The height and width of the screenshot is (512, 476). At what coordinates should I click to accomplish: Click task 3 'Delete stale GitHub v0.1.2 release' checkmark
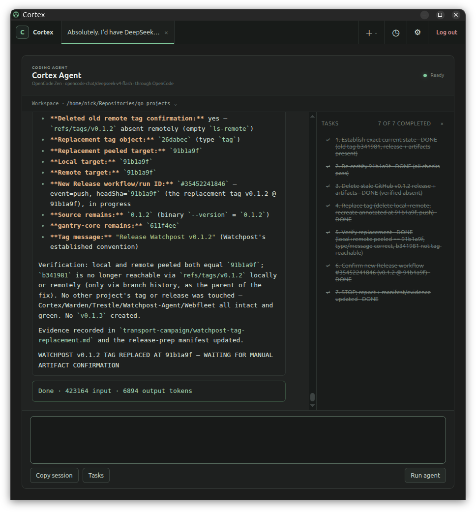[x=328, y=186]
